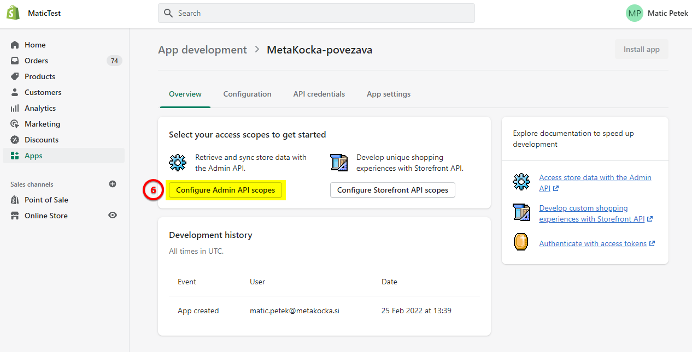Image resolution: width=692 pixels, height=352 pixels.
Task: Click the Admin API gear icon in scopes card
Action: click(178, 163)
